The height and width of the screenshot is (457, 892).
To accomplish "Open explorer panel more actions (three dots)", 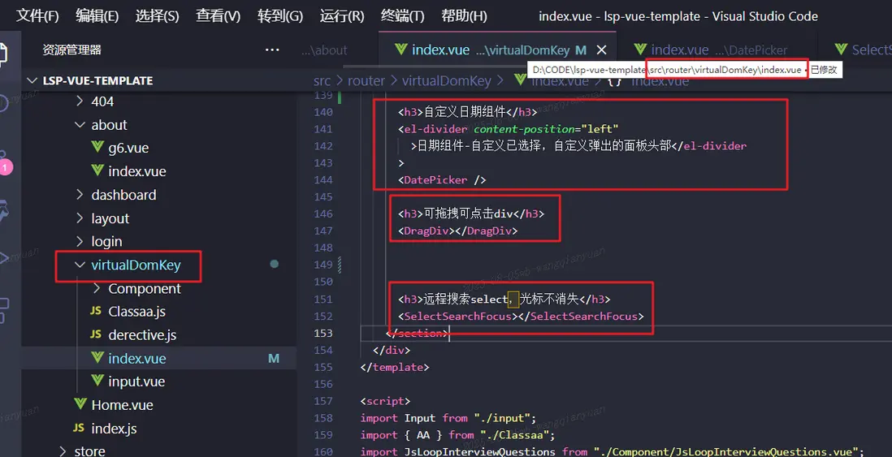I will click(x=272, y=50).
